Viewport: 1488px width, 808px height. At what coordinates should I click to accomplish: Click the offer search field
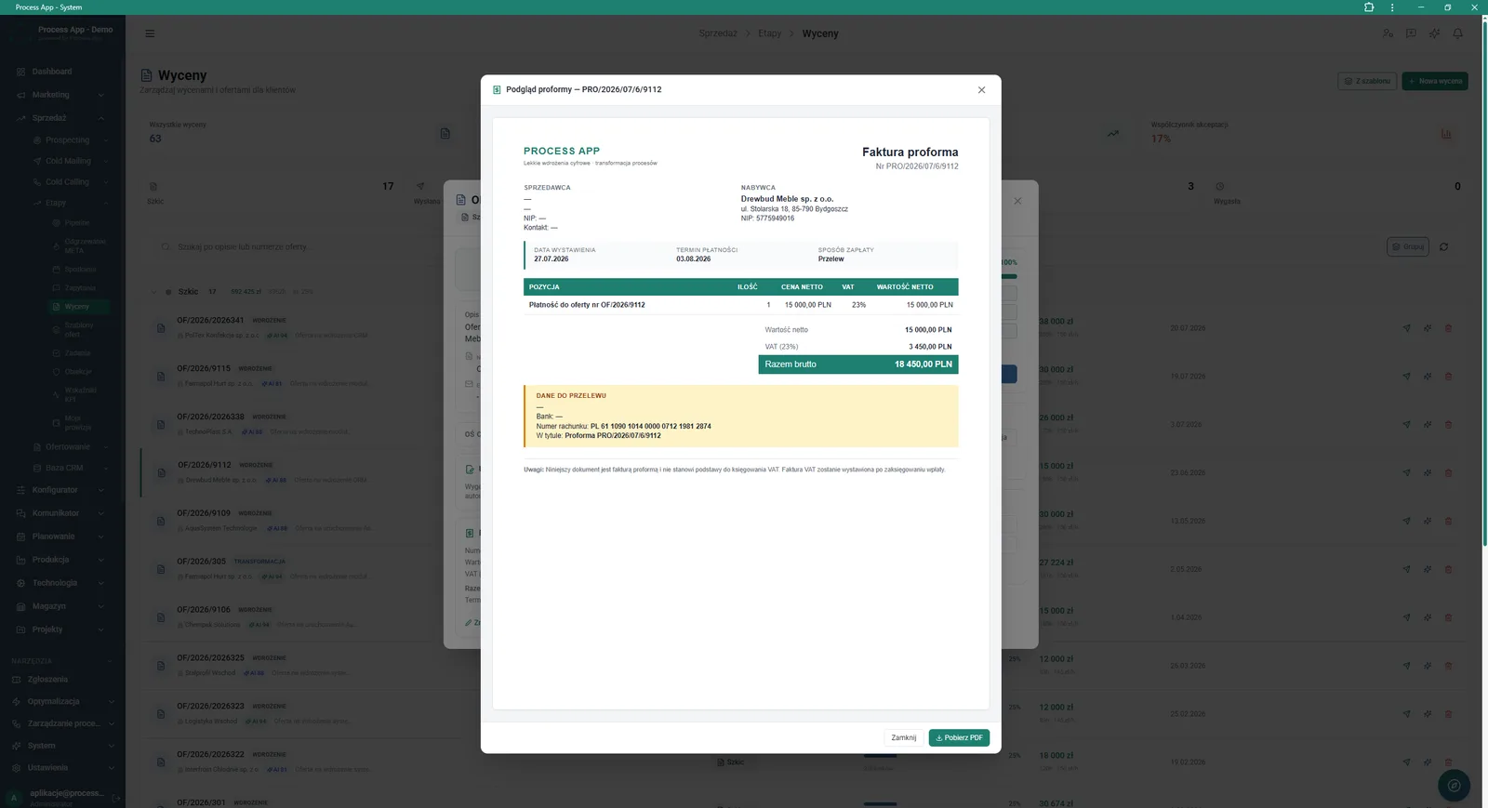pyautogui.click(x=316, y=247)
